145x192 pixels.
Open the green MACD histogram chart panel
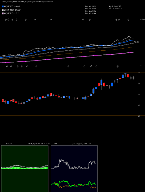25,169
